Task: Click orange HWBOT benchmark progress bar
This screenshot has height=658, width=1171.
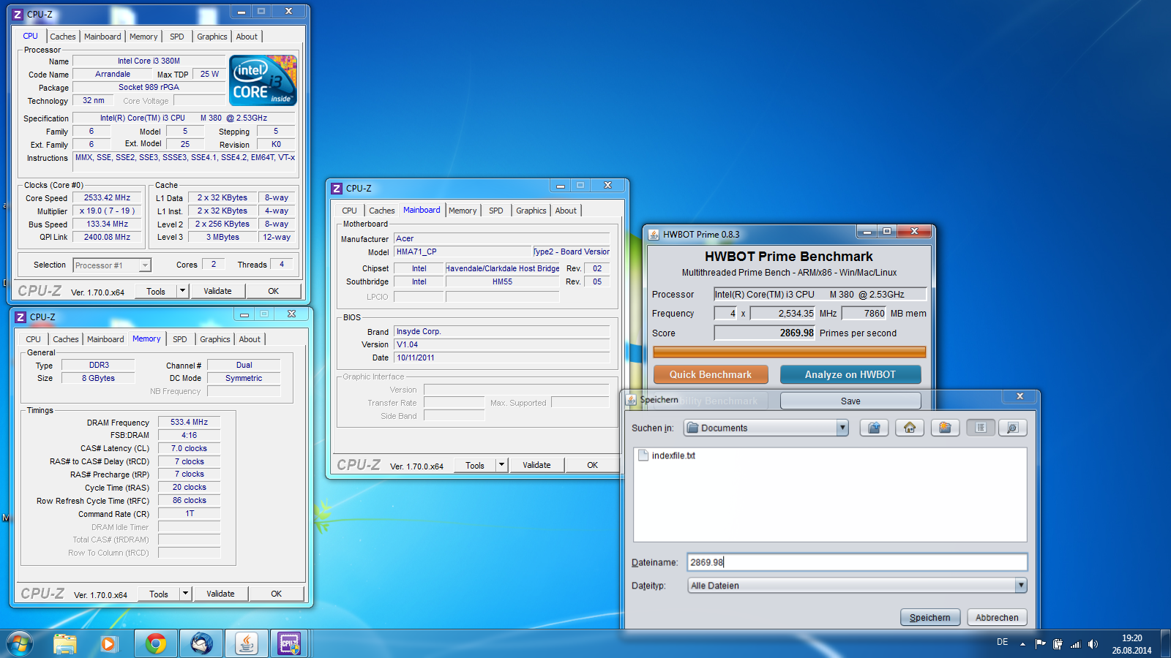Action: click(x=789, y=352)
